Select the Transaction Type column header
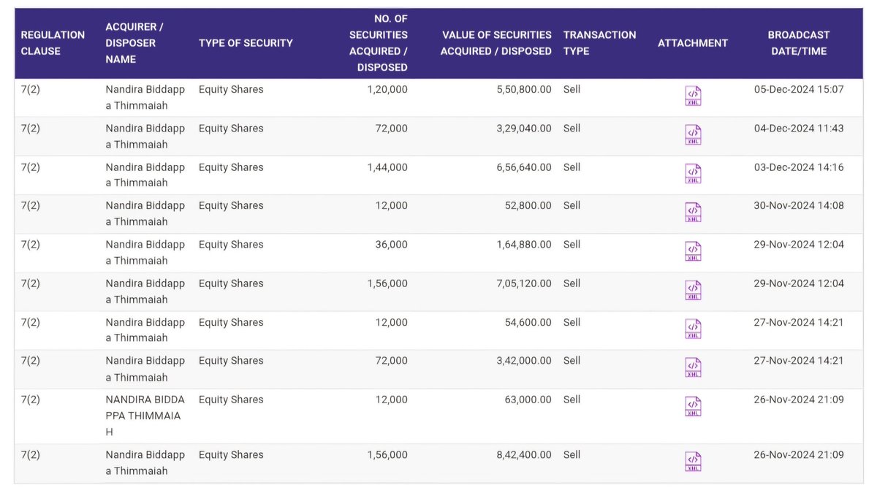Screen dimensions: 877x496 599,43
